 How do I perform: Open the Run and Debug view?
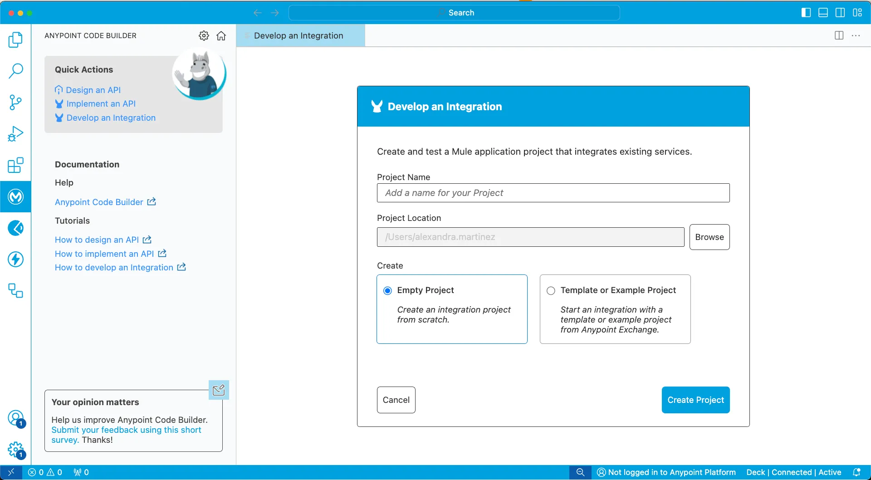15,134
